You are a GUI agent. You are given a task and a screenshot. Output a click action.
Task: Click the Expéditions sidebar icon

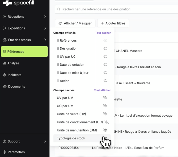click(x=4, y=28)
